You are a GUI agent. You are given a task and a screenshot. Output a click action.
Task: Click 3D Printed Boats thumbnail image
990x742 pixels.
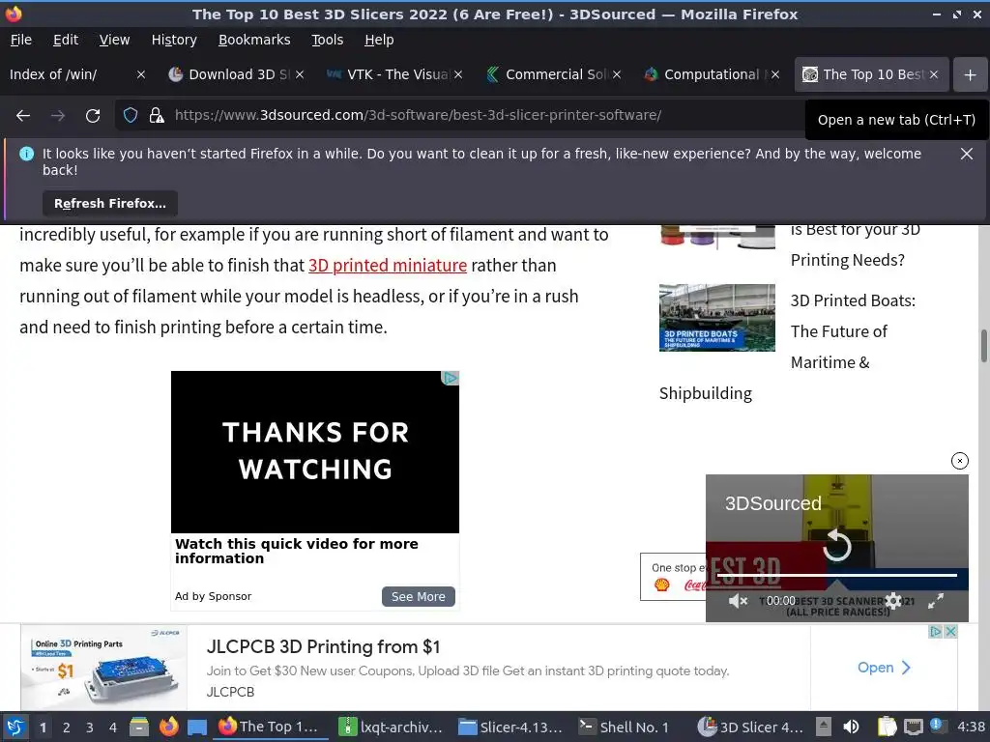coord(716,317)
